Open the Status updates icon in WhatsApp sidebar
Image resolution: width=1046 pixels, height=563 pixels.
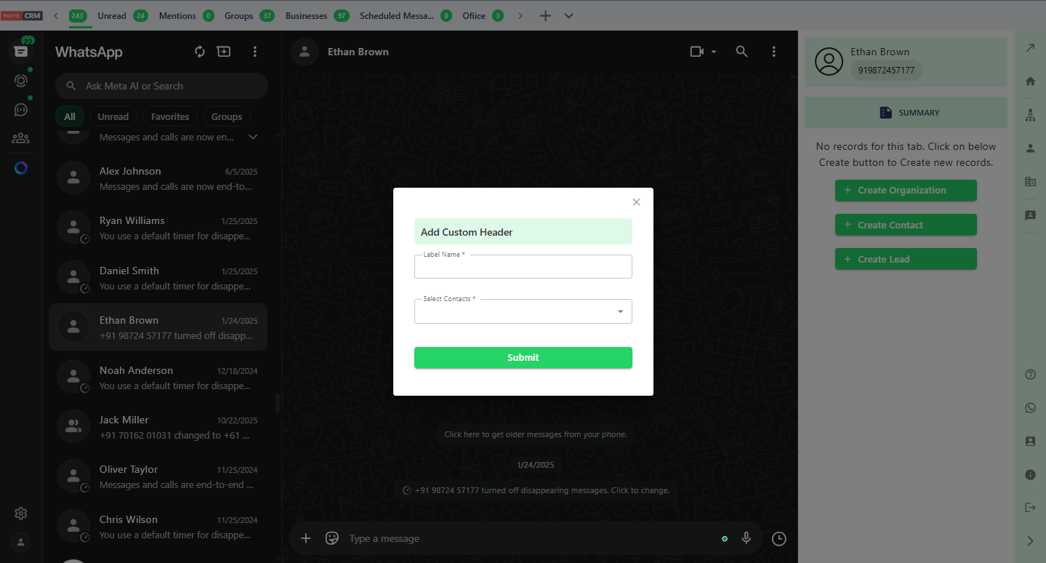(x=20, y=80)
